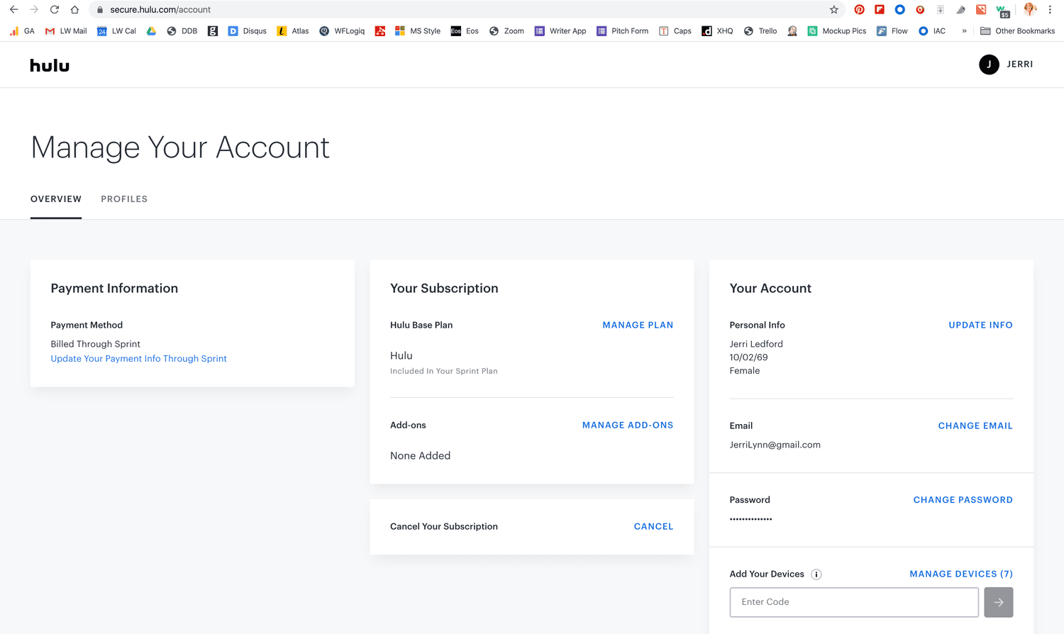The width and height of the screenshot is (1064, 634).
Task: Reload the page
Action: pos(55,10)
